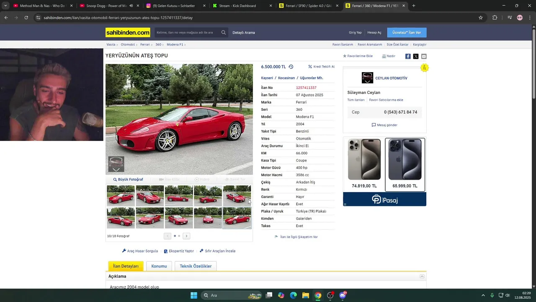Open the sahibinden.com logo homepage

tap(128, 32)
